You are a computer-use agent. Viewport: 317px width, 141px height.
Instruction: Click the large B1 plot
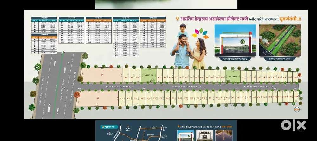[102, 75]
